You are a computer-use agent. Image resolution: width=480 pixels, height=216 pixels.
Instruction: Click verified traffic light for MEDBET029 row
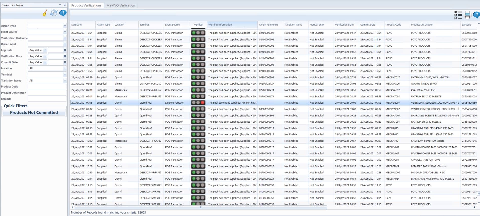(198, 166)
